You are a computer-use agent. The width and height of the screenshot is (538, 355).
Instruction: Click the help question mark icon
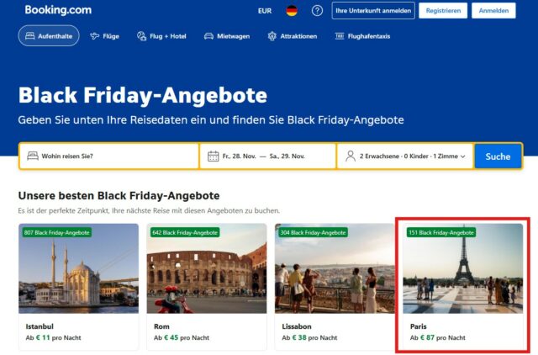[317, 11]
